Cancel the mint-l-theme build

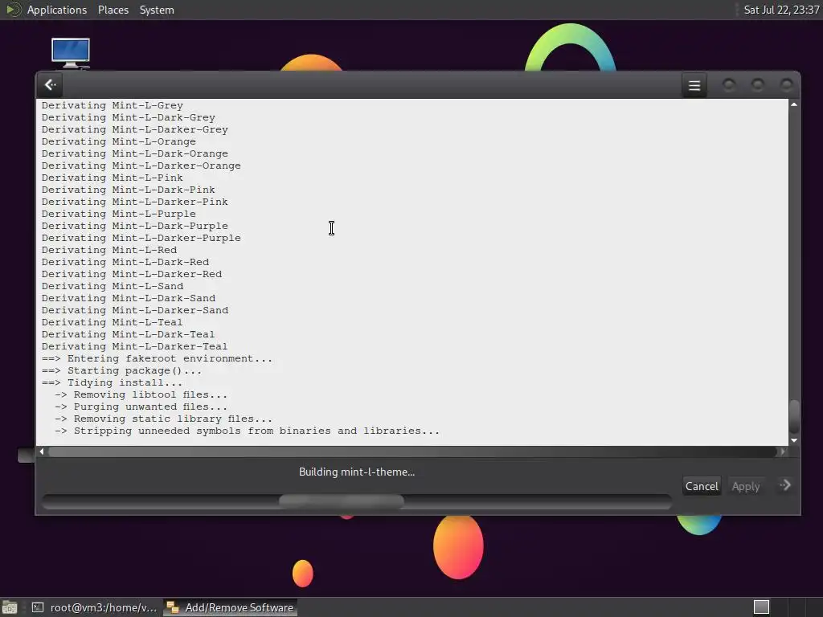(x=701, y=486)
